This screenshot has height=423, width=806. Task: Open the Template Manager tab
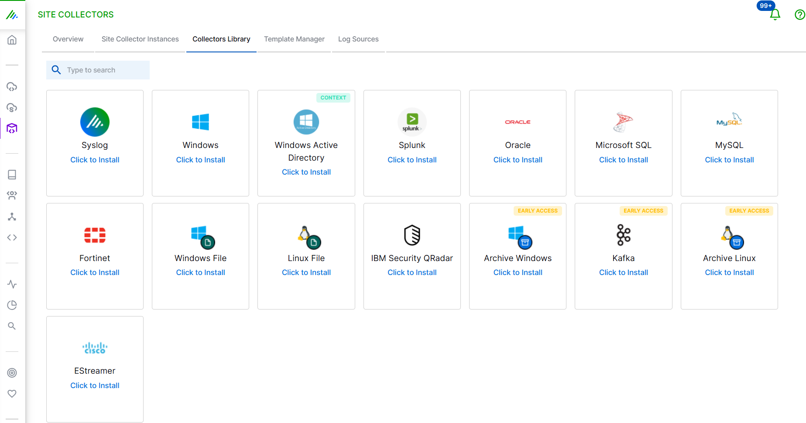coord(294,39)
